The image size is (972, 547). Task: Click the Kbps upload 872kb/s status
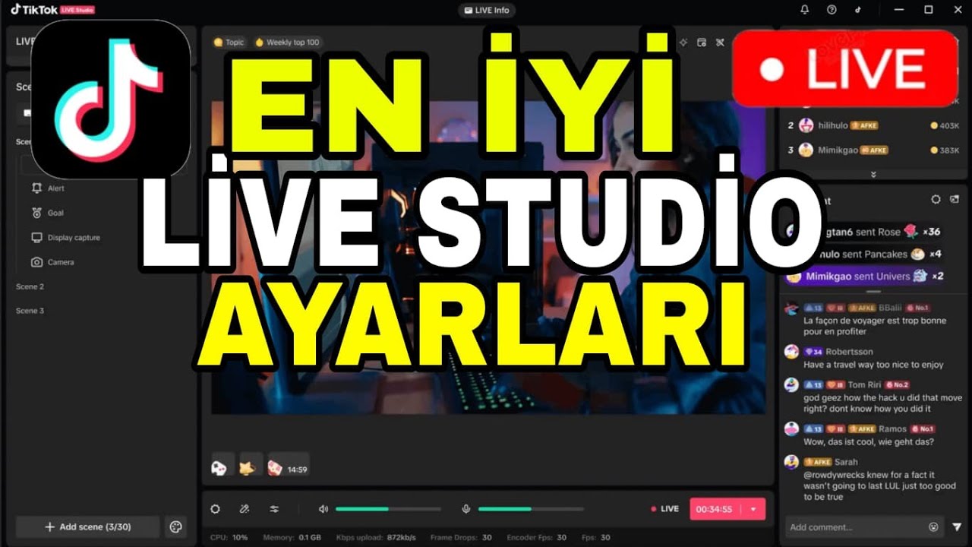coord(376,538)
